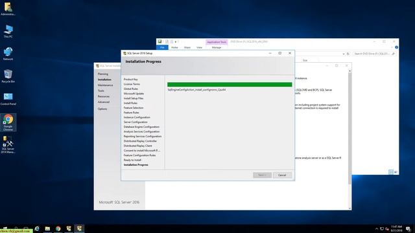The width and height of the screenshot is (415, 233).
Task: Select Installation Progress step
Action: tap(136, 165)
